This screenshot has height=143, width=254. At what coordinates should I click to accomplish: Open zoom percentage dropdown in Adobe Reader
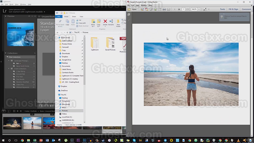tap(199, 9)
